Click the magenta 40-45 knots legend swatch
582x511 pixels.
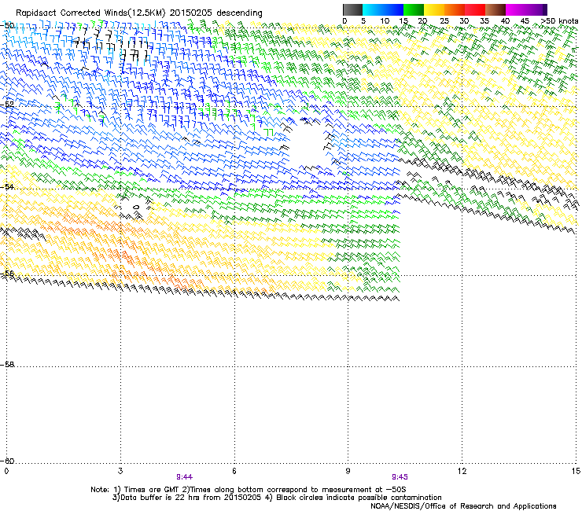516,9
